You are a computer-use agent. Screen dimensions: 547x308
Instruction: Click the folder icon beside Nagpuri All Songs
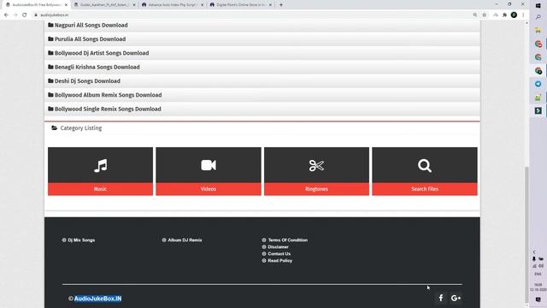[x=50, y=25]
